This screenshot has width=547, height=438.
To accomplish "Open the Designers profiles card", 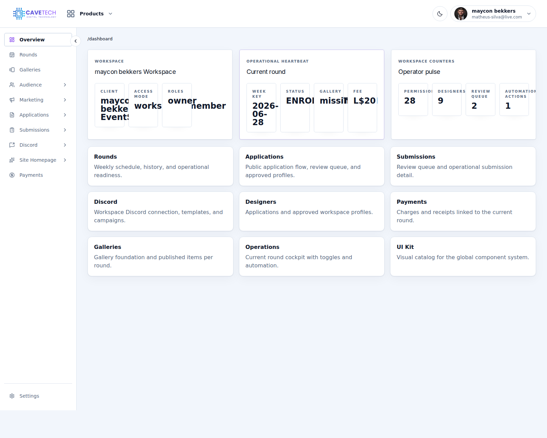I will pyautogui.click(x=312, y=211).
